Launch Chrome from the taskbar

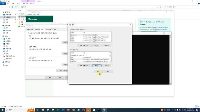click(73, 110)
